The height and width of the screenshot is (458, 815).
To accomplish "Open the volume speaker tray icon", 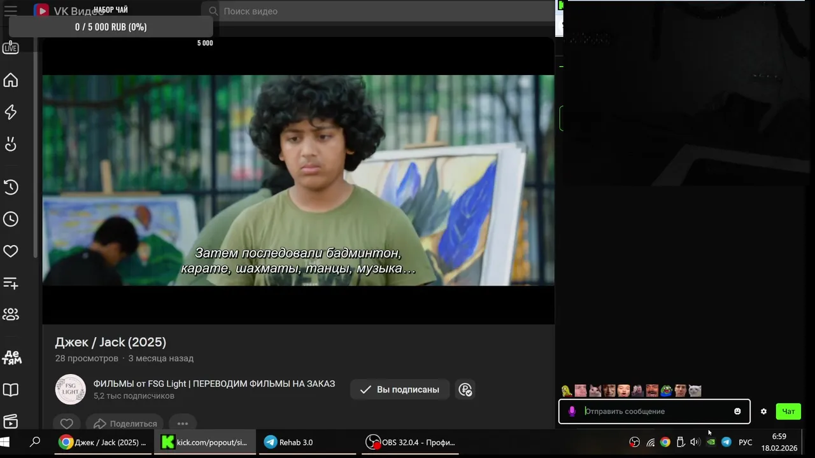I will (695, 442).
